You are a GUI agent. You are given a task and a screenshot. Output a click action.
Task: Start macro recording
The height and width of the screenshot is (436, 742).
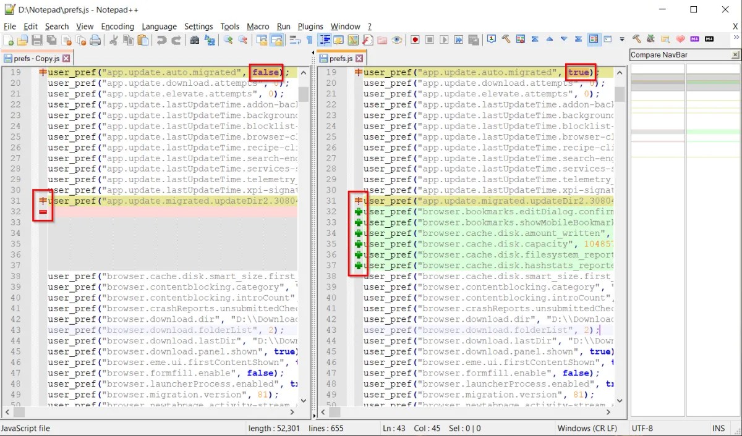coord(416,40)
